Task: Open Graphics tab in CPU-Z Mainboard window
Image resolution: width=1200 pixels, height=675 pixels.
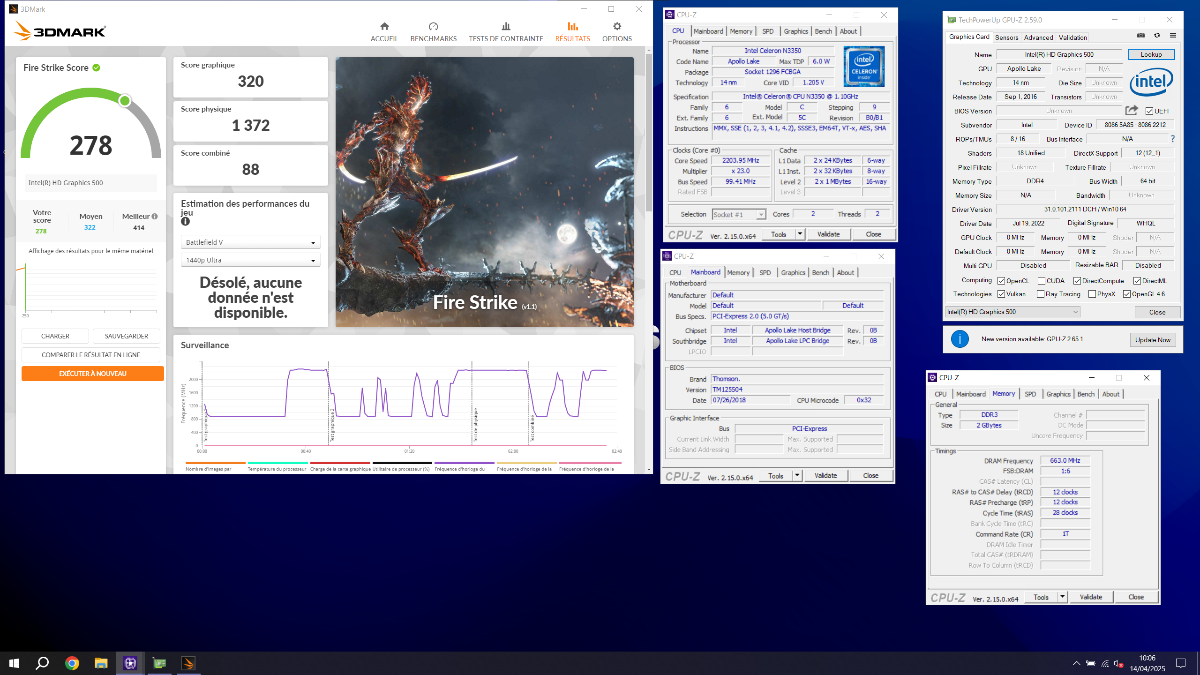Action: pyautogui.click(x=793, y=272)
